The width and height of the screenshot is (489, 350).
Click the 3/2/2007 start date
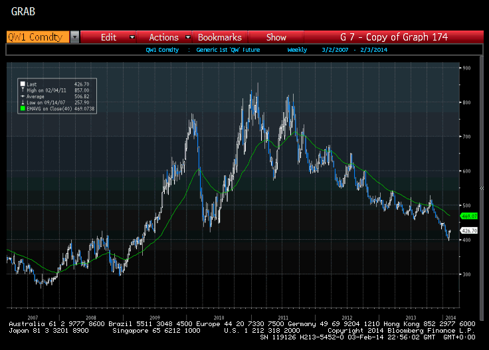[x=333, y=50]
